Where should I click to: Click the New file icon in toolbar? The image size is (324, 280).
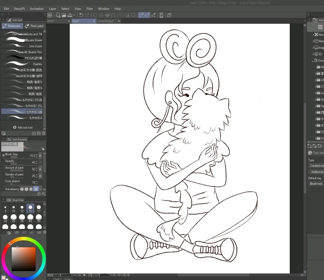pyautogui.click(x=58, y=15)
